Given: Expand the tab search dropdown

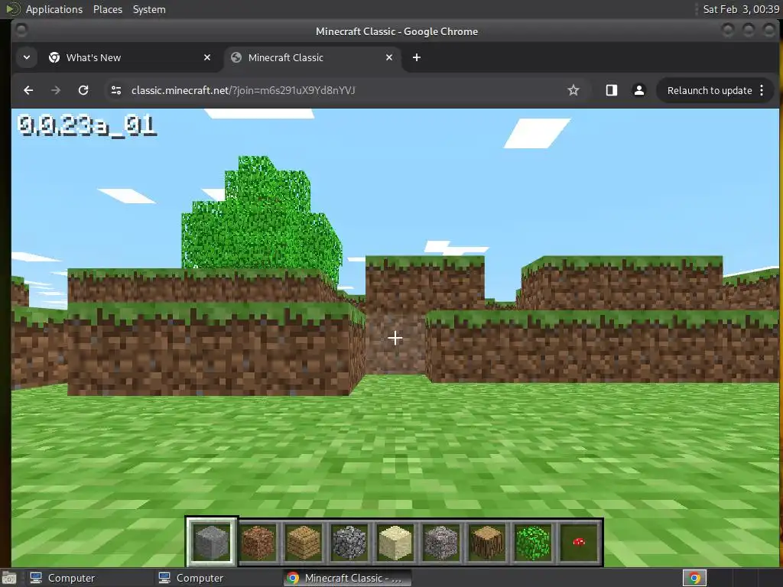Looking at the screenshot, I should pos(27,57).
